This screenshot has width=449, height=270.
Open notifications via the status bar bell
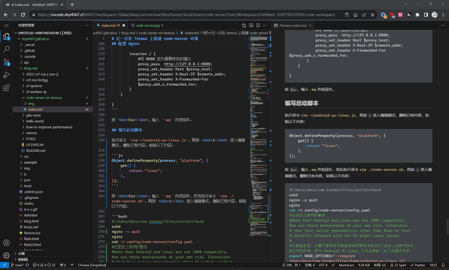coord(444,265)
